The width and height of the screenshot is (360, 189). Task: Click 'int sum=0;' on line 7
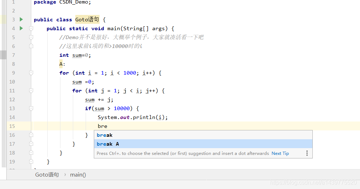(x=75, y=55)
